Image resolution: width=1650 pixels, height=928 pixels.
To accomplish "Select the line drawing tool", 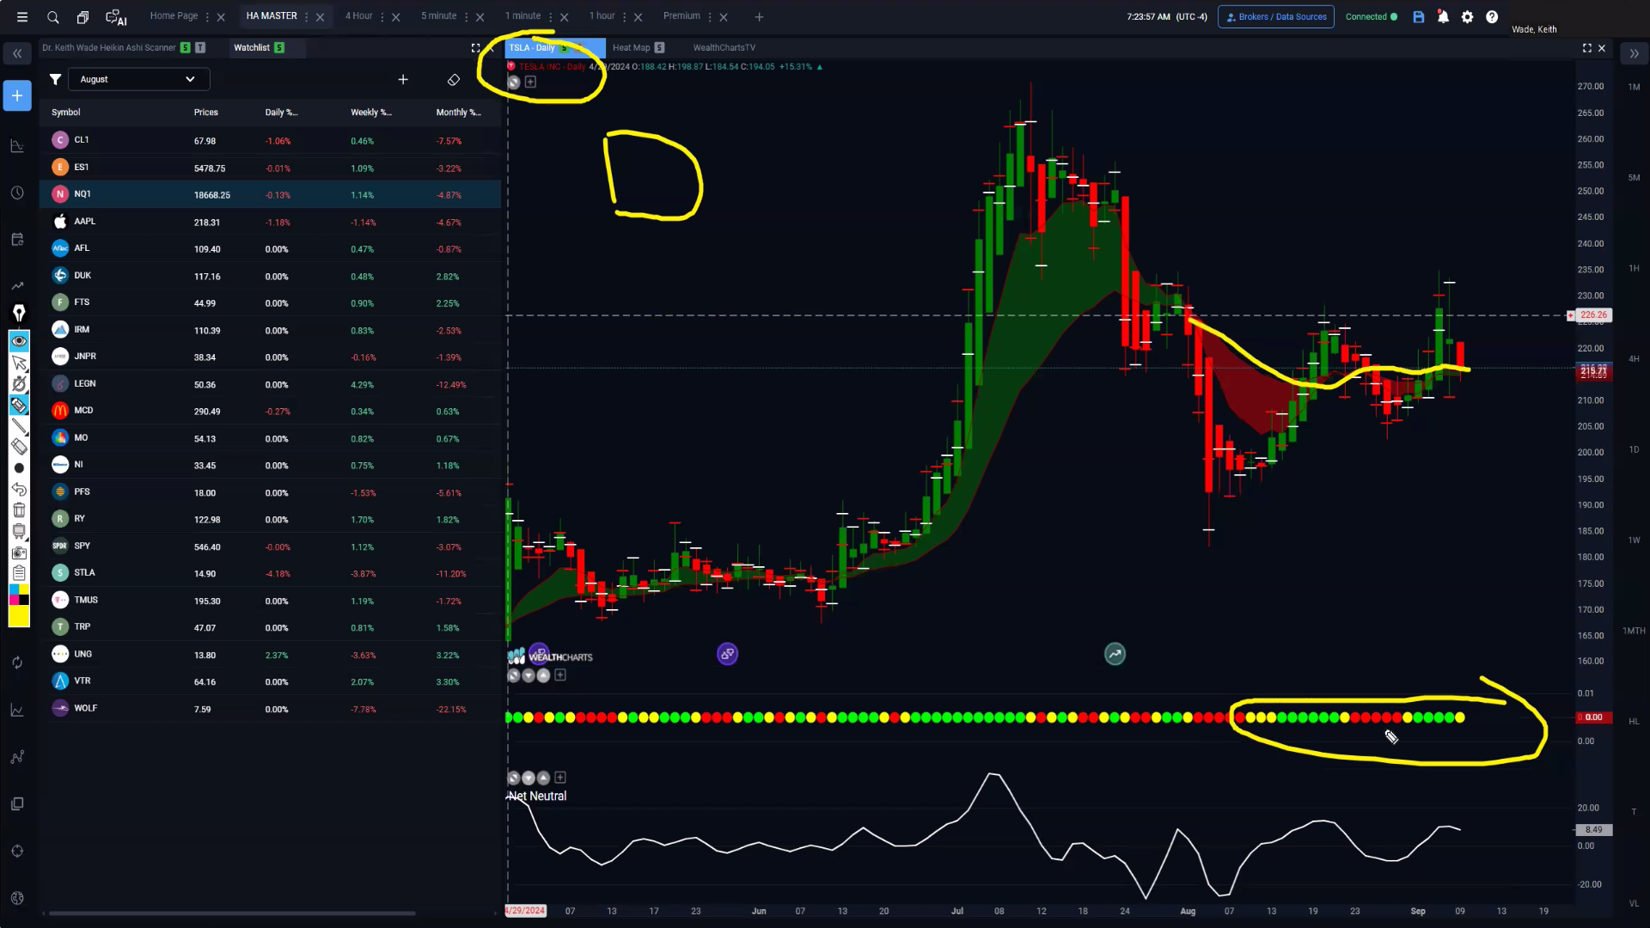I will pyautogui.click(x=19, y=426).
